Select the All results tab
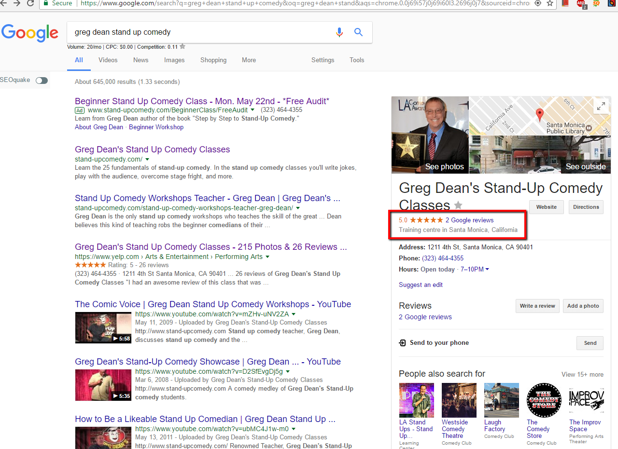Viewport: 618px width, 449px height. (79, 60)
